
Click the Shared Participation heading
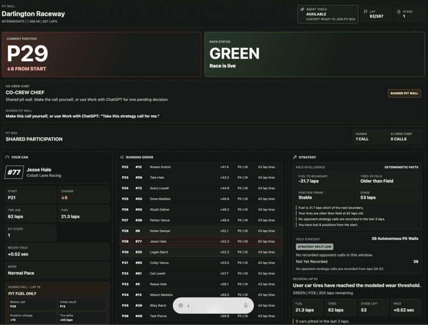pyautogui.click(x=34, y=139)
